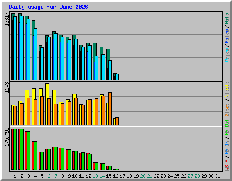Click the Files legend label
The image size is (232, 181).
pyautogui.click(x=227, y=36)
